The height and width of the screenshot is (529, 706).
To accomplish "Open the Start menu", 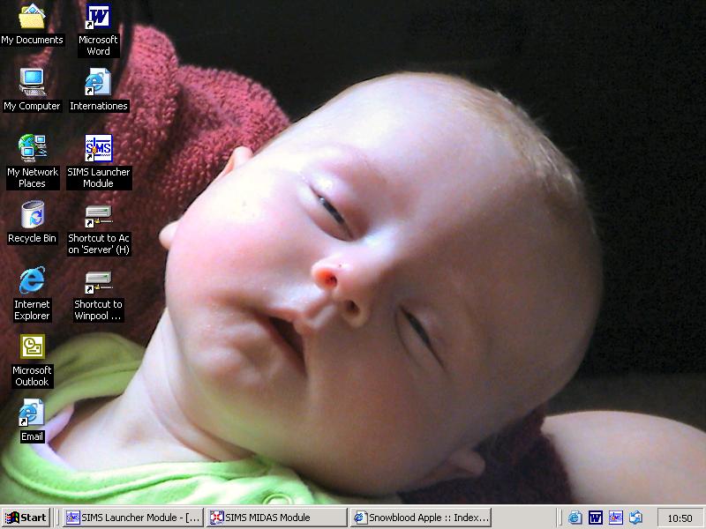I will click(26, 518).
